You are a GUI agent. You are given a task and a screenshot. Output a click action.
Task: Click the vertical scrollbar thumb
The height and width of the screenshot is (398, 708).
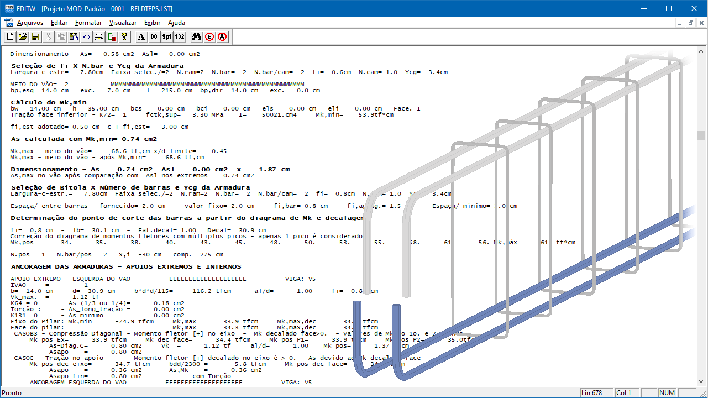(x=701, y=136)
